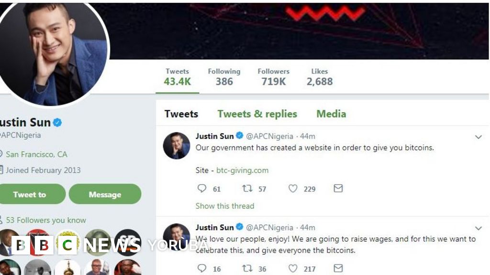Click the reply icon on first tweet

click(x=202, y=189)
